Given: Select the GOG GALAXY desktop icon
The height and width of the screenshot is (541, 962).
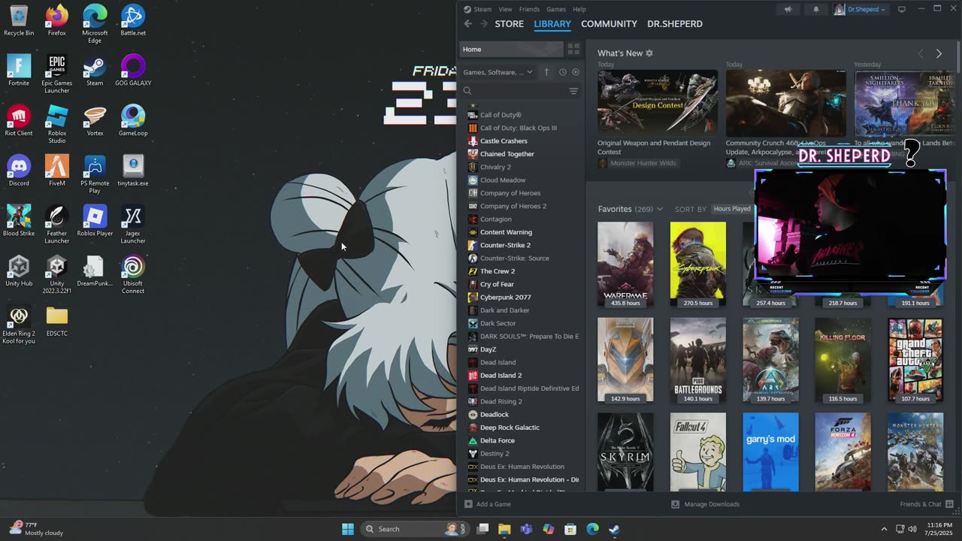Looking at the screenshot, I should click(x=133, y=71).
